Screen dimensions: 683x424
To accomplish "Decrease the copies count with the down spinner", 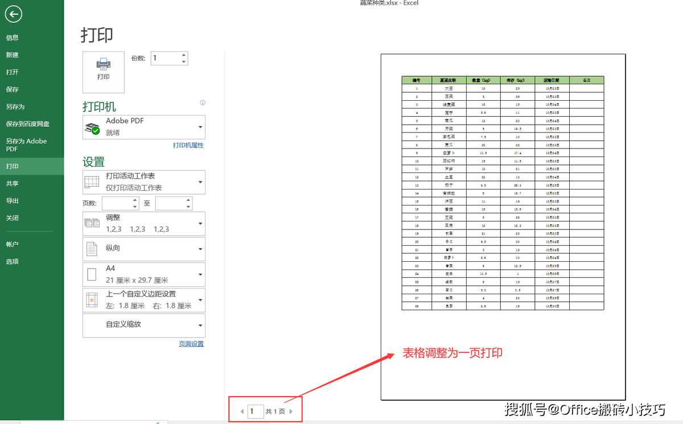I will tap(183, 61).
